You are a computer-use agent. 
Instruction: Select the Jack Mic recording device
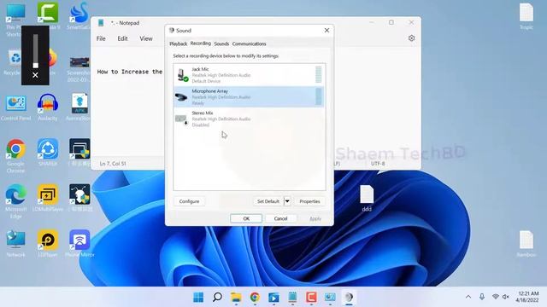[x=249, y=75]
